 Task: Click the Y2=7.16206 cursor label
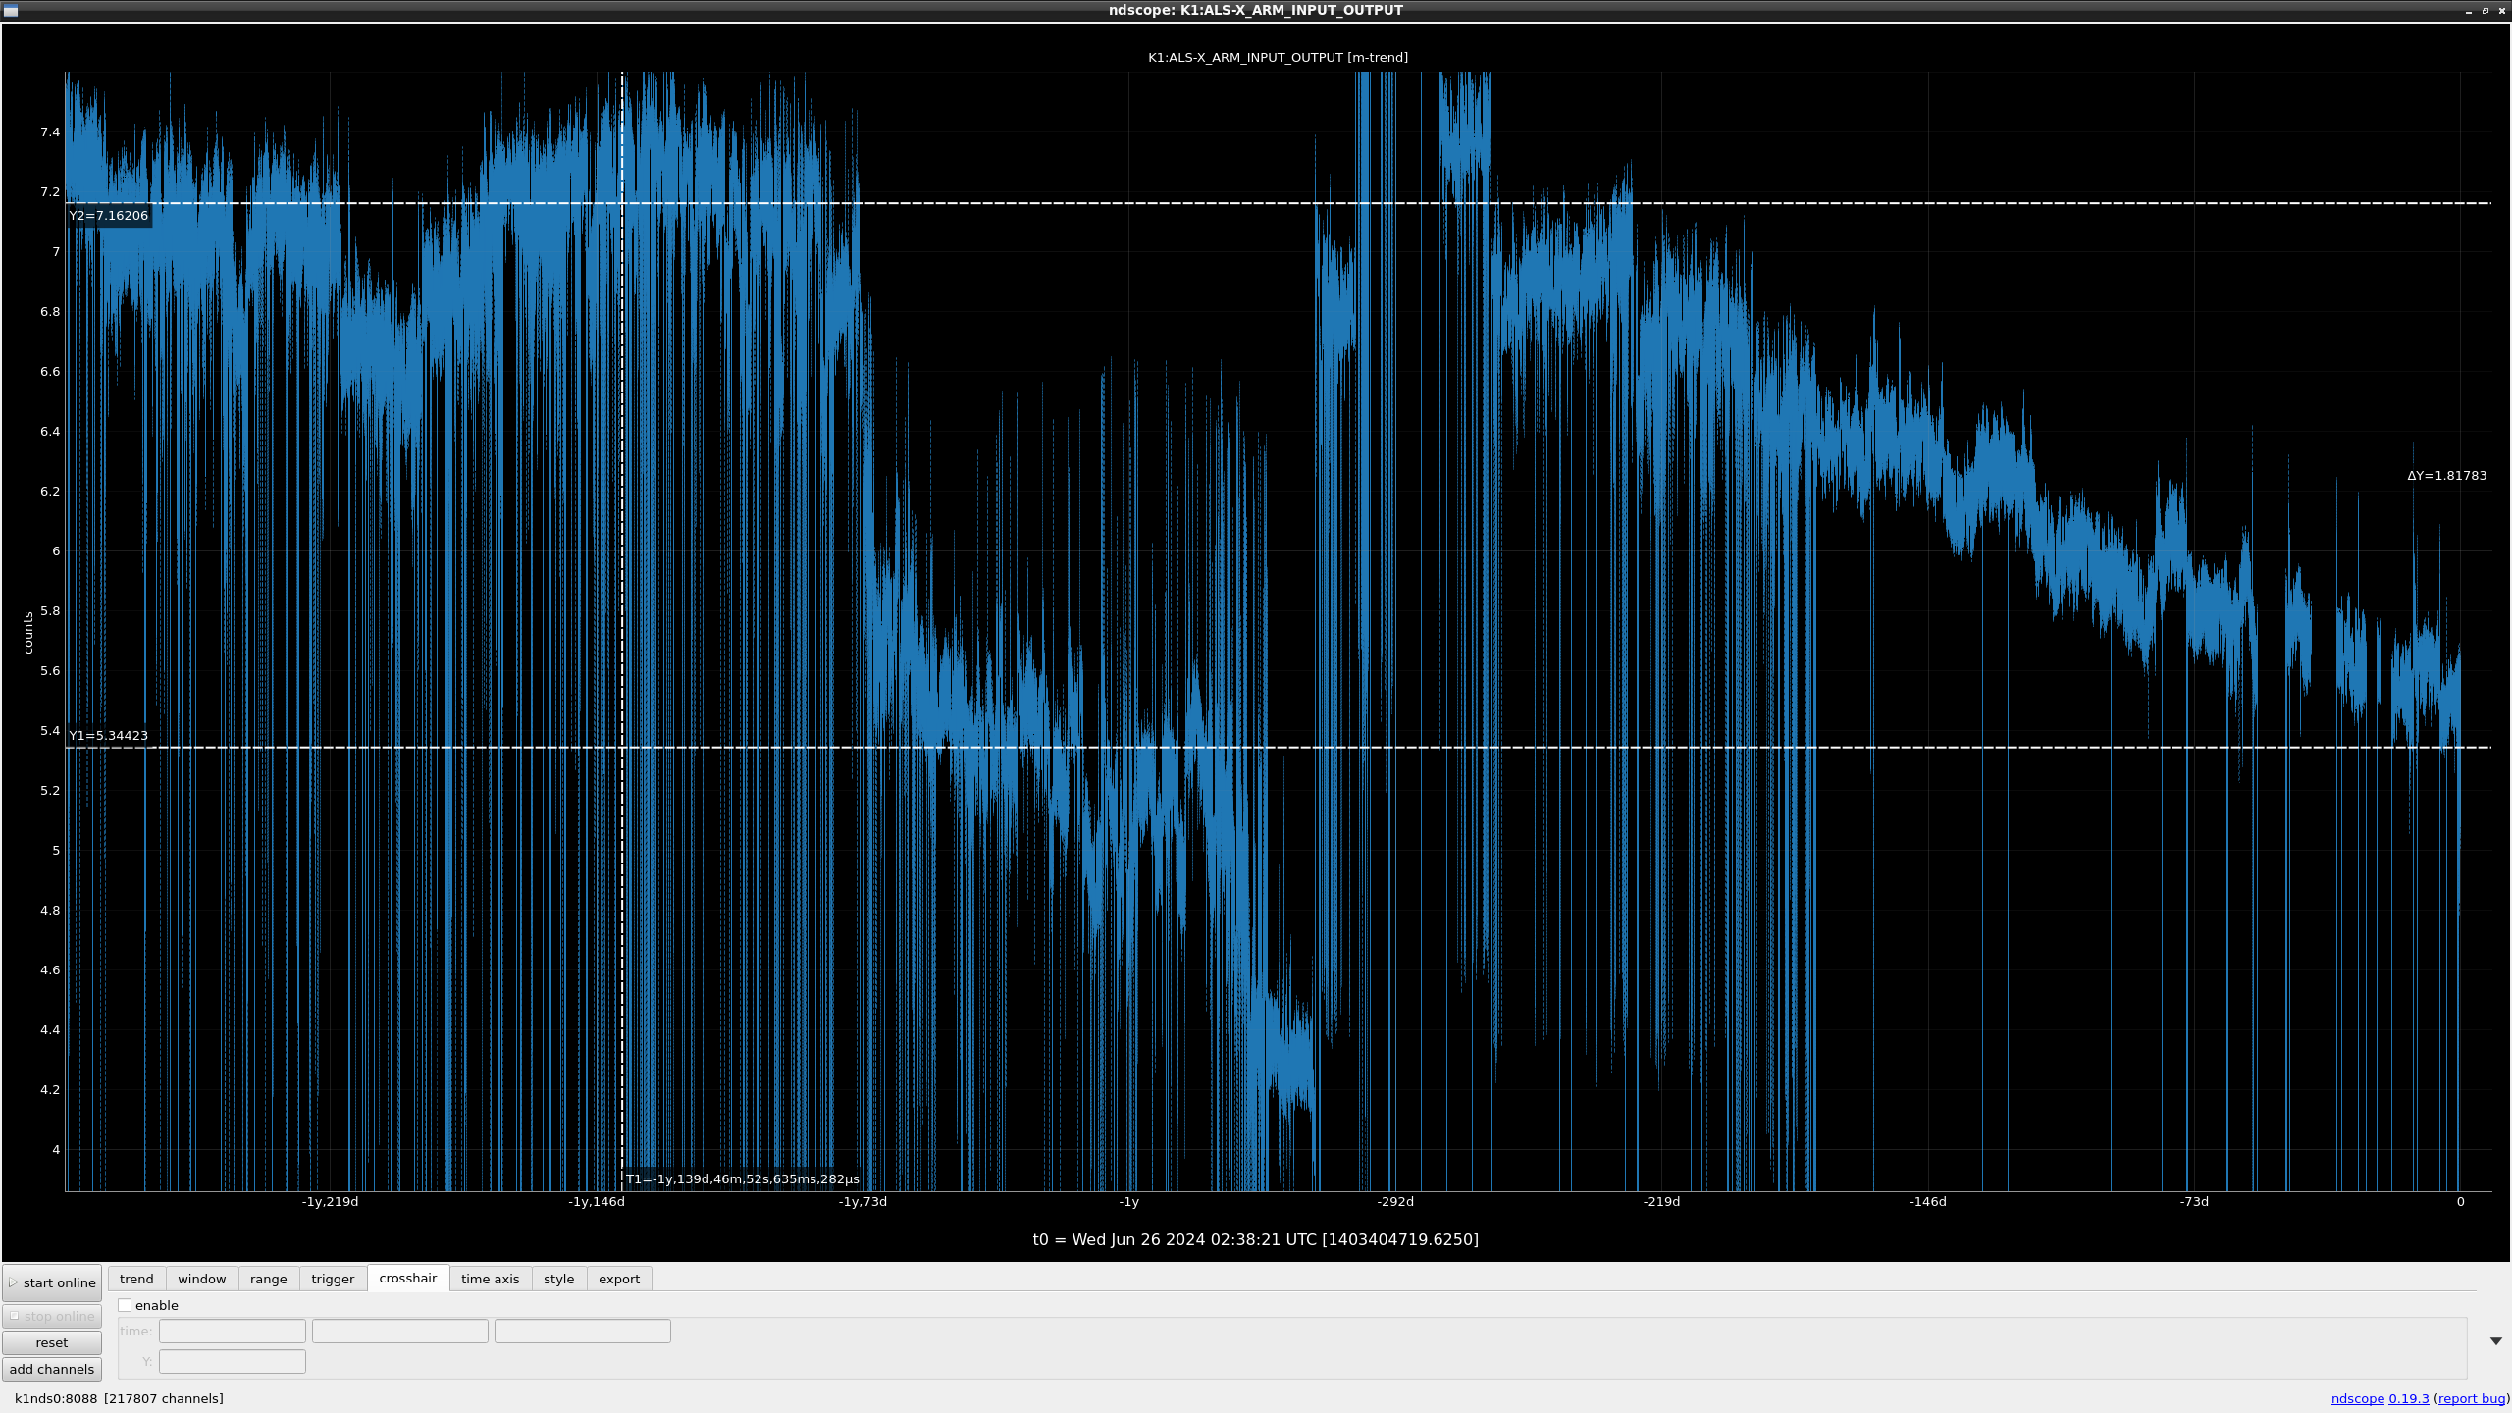click(109, 215)
